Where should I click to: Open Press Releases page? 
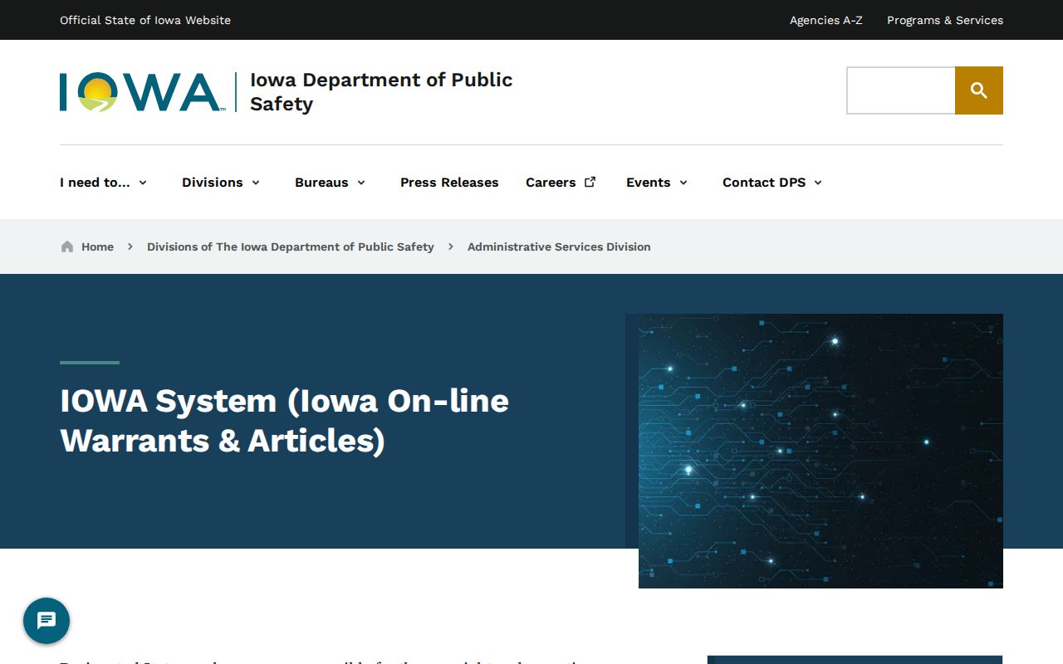point(449,183)
